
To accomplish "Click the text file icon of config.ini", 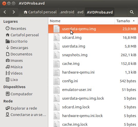I will point(57,81).
